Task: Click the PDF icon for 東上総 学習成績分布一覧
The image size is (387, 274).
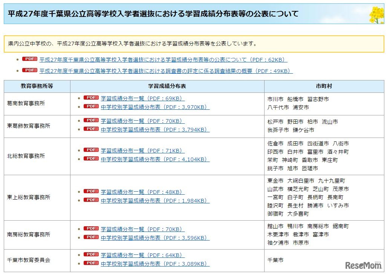Action: pyautogui.click(x=91, y=192)
